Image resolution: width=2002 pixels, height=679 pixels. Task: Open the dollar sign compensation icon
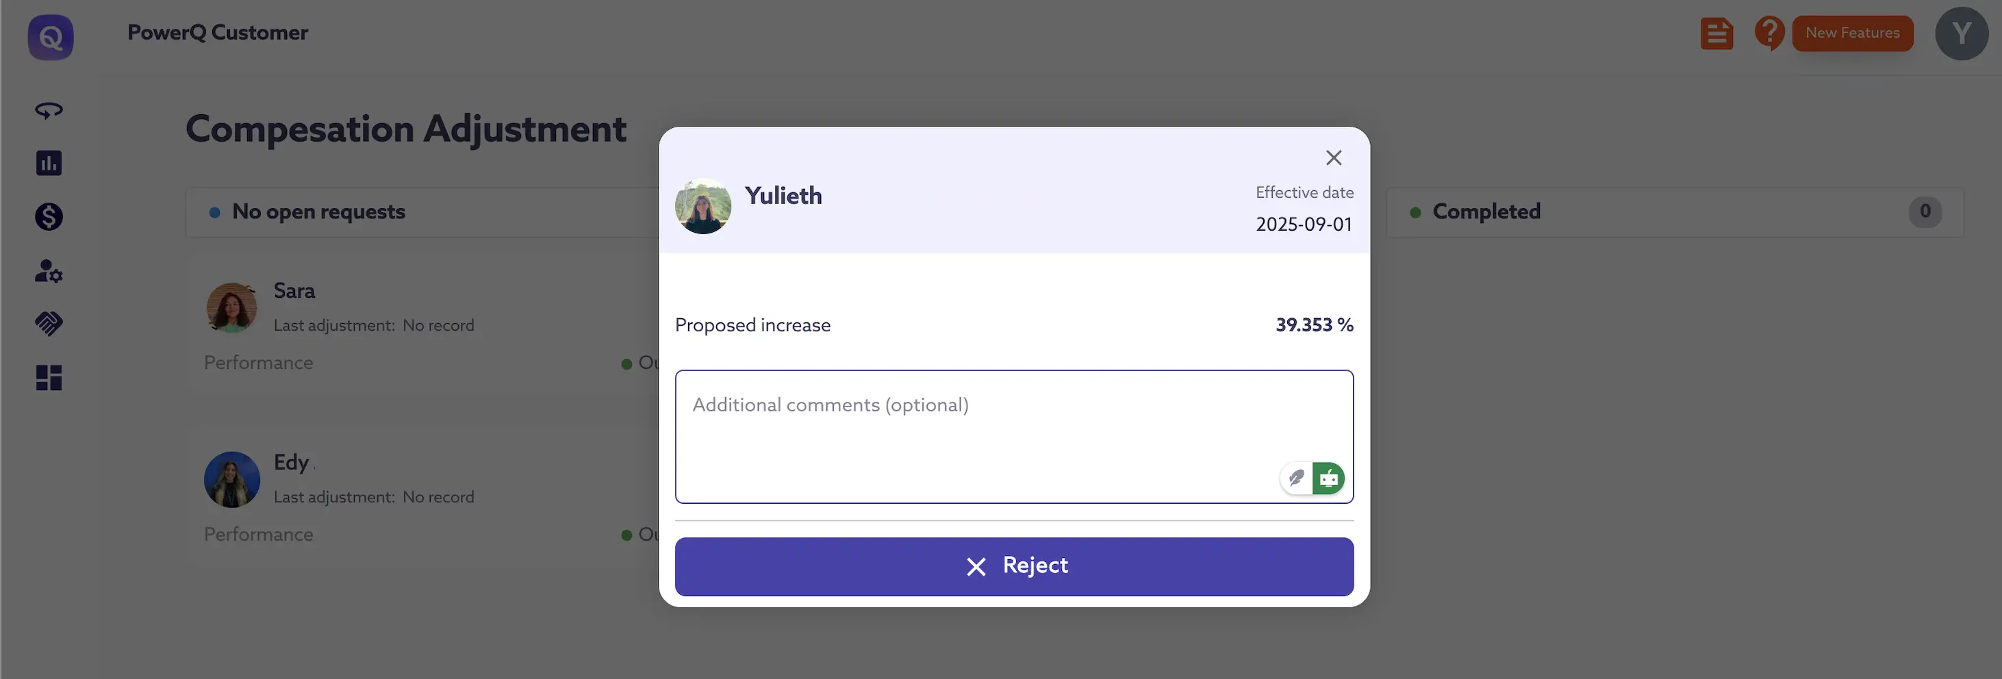point(48,217)
